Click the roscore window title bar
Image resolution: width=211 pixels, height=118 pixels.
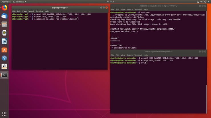pos(159,6)
